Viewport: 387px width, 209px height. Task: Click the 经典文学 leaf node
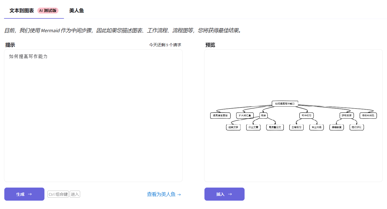[233, 127]
